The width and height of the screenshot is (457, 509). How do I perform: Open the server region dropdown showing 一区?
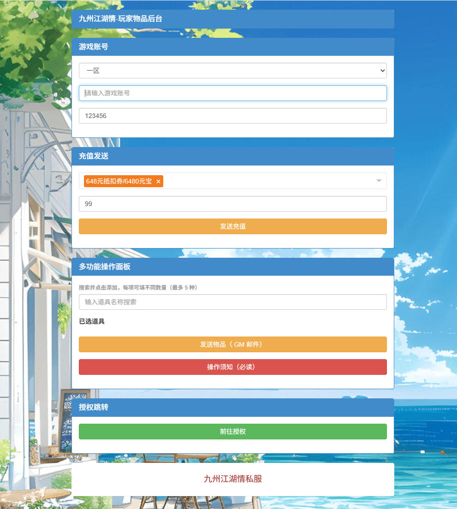(233, 71)
